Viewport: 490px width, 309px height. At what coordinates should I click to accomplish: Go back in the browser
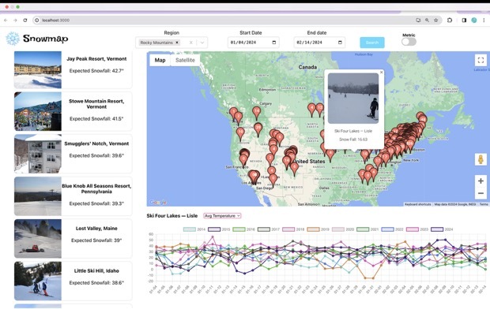6,20
